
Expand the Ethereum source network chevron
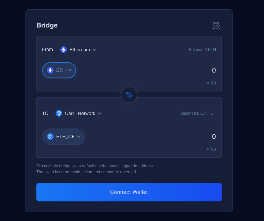[x=94, y=50]
